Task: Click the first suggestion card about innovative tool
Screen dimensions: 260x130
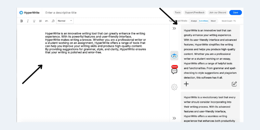Action: point(210,57)
